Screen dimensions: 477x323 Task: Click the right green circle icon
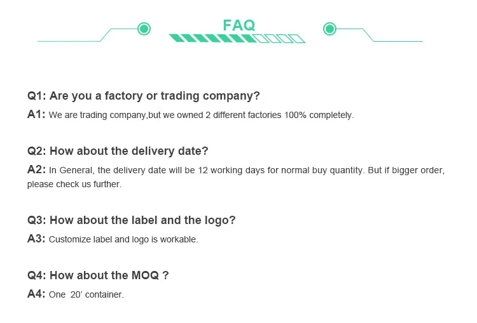(329, 29)
